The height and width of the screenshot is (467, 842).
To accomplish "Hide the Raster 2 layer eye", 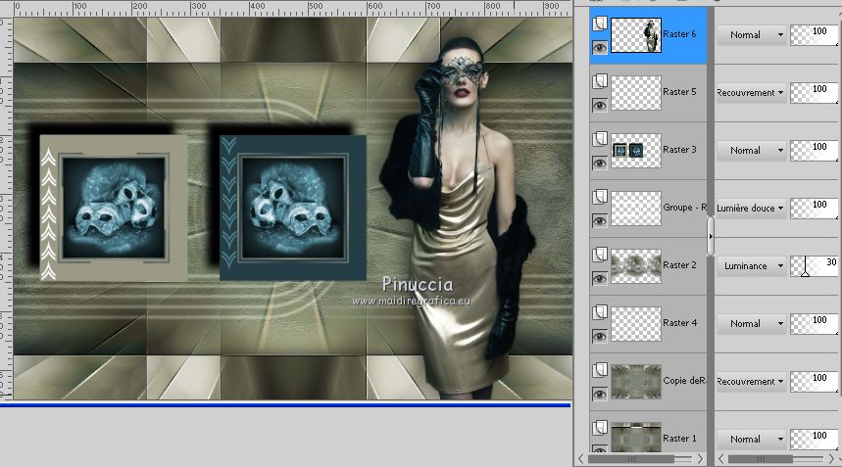I will 599,278.
